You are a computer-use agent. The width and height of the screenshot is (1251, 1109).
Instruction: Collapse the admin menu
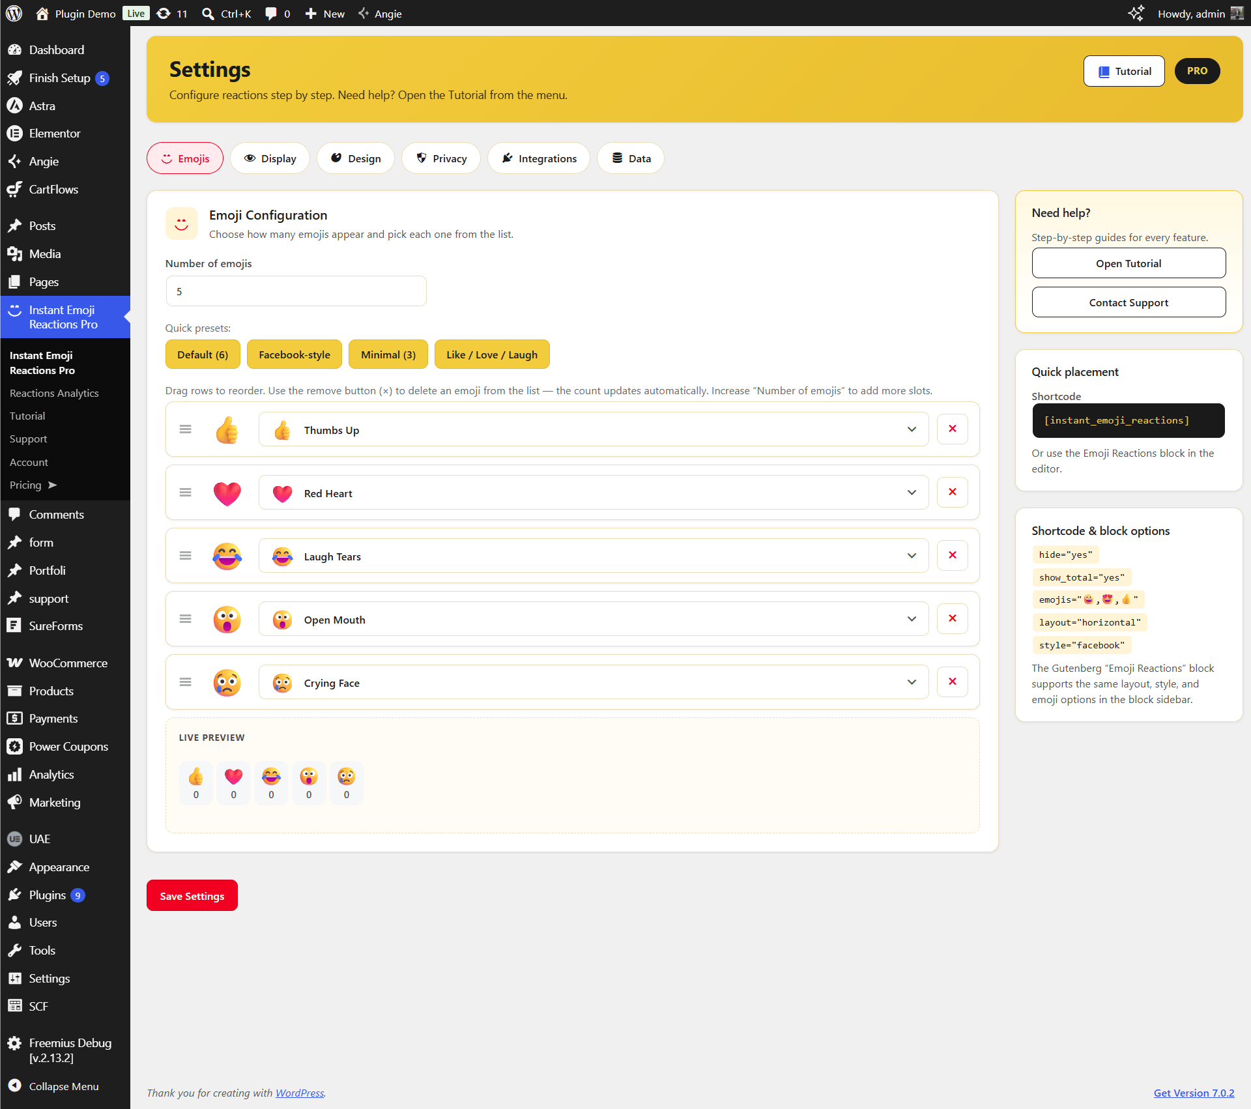tap(65, 1086)
